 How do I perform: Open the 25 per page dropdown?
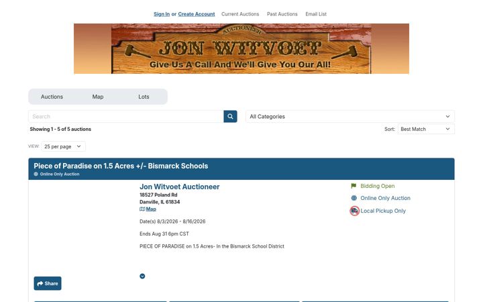(63, 146)
